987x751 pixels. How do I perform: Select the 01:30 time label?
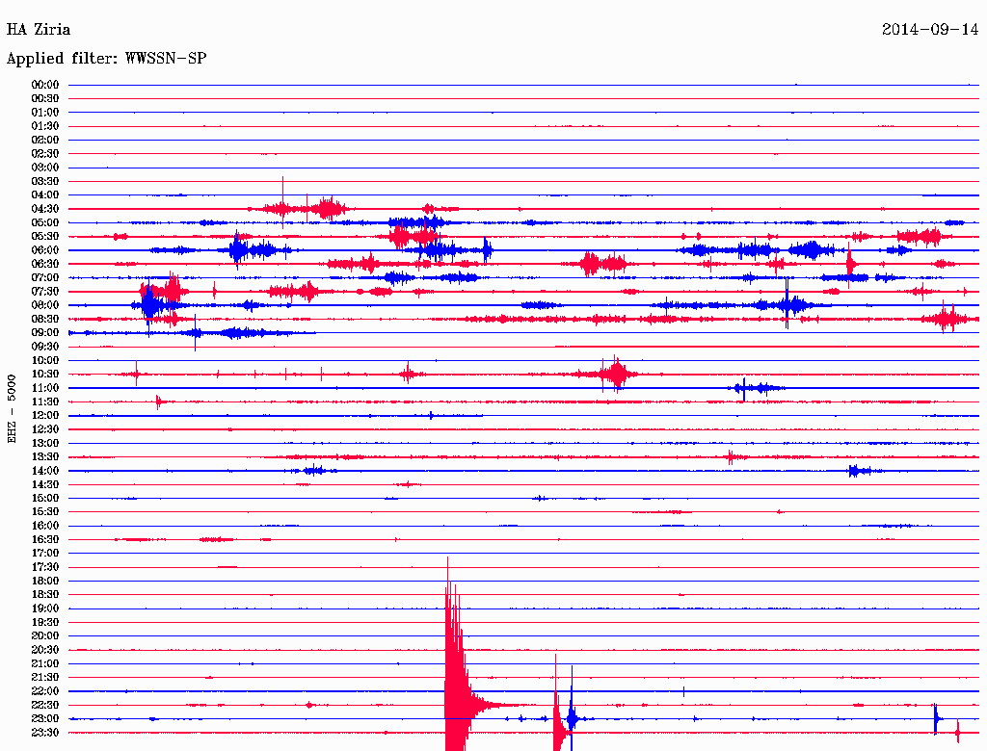(x=45, y=126)
